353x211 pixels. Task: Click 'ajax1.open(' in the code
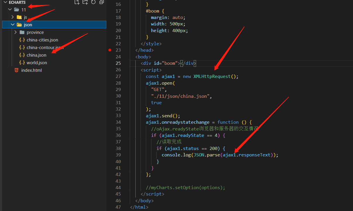point(160,83)
